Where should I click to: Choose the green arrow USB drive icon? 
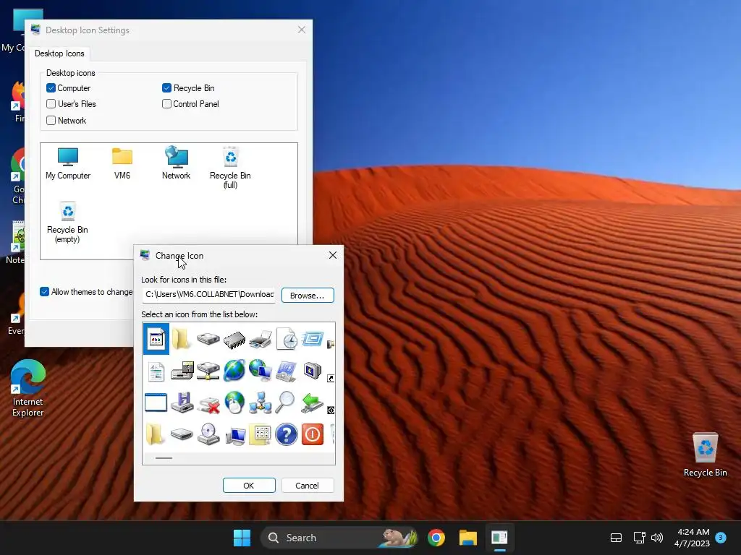[313, 403]
